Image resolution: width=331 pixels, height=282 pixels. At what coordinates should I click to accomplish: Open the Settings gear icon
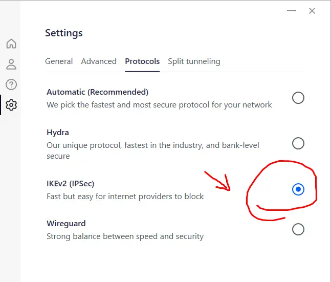pyautogui.click(x=11, y=105)
